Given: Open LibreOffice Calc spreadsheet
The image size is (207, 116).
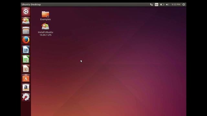Looking at the screenshot, I should click(x=26, y=59).
